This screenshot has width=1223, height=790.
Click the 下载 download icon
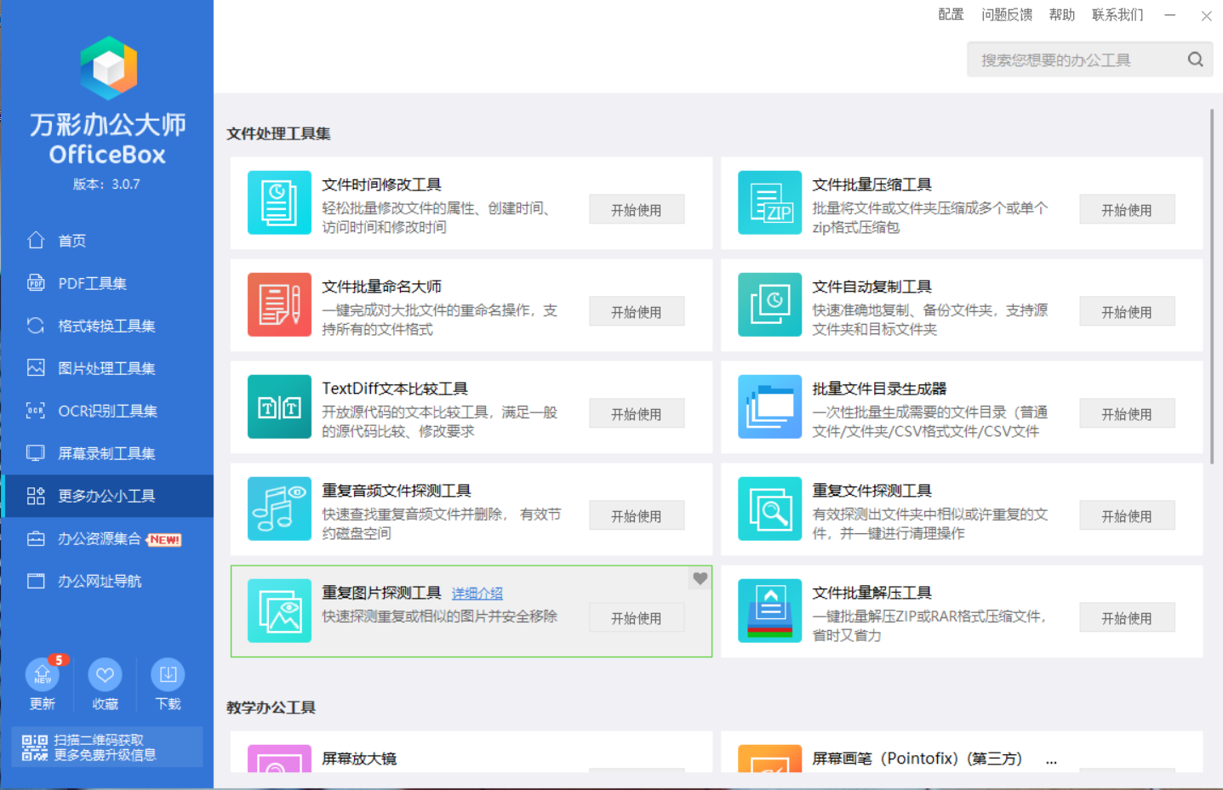[x=168, y=675]
